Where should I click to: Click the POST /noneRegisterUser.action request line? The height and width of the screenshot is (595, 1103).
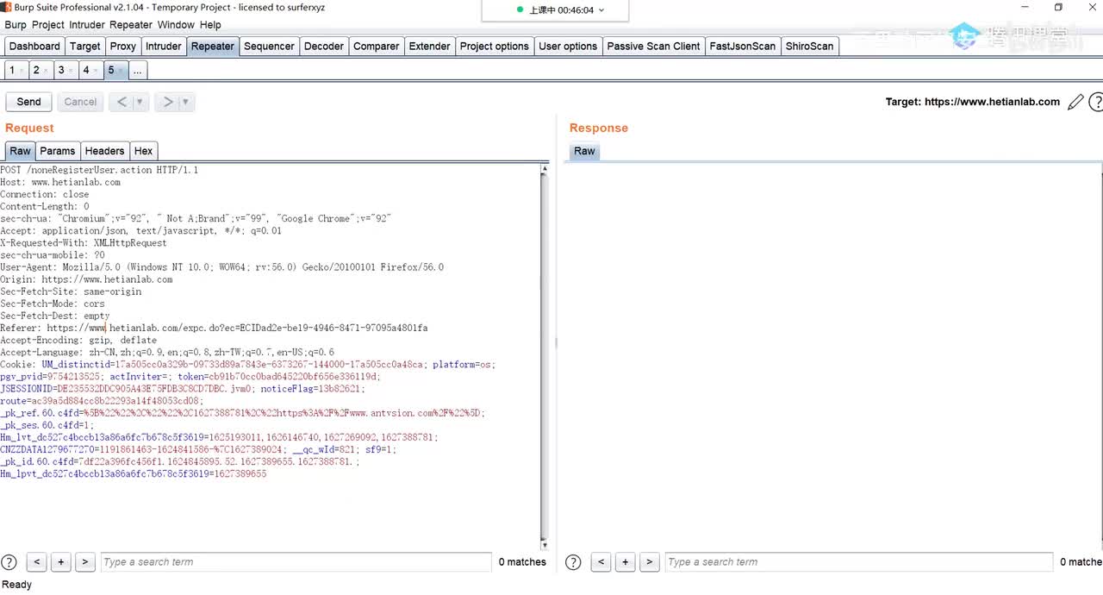coord(99,170)
